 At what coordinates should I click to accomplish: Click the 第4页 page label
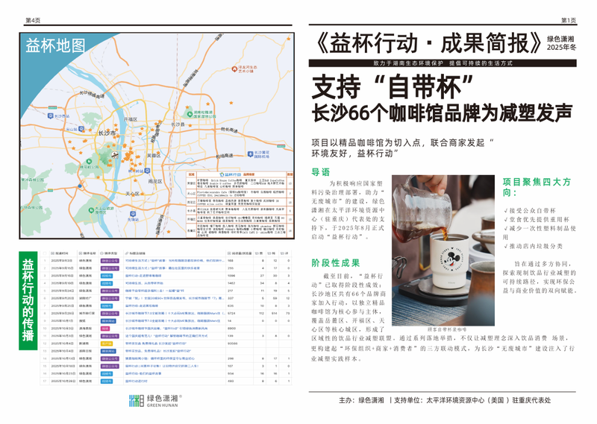[33, 20]
